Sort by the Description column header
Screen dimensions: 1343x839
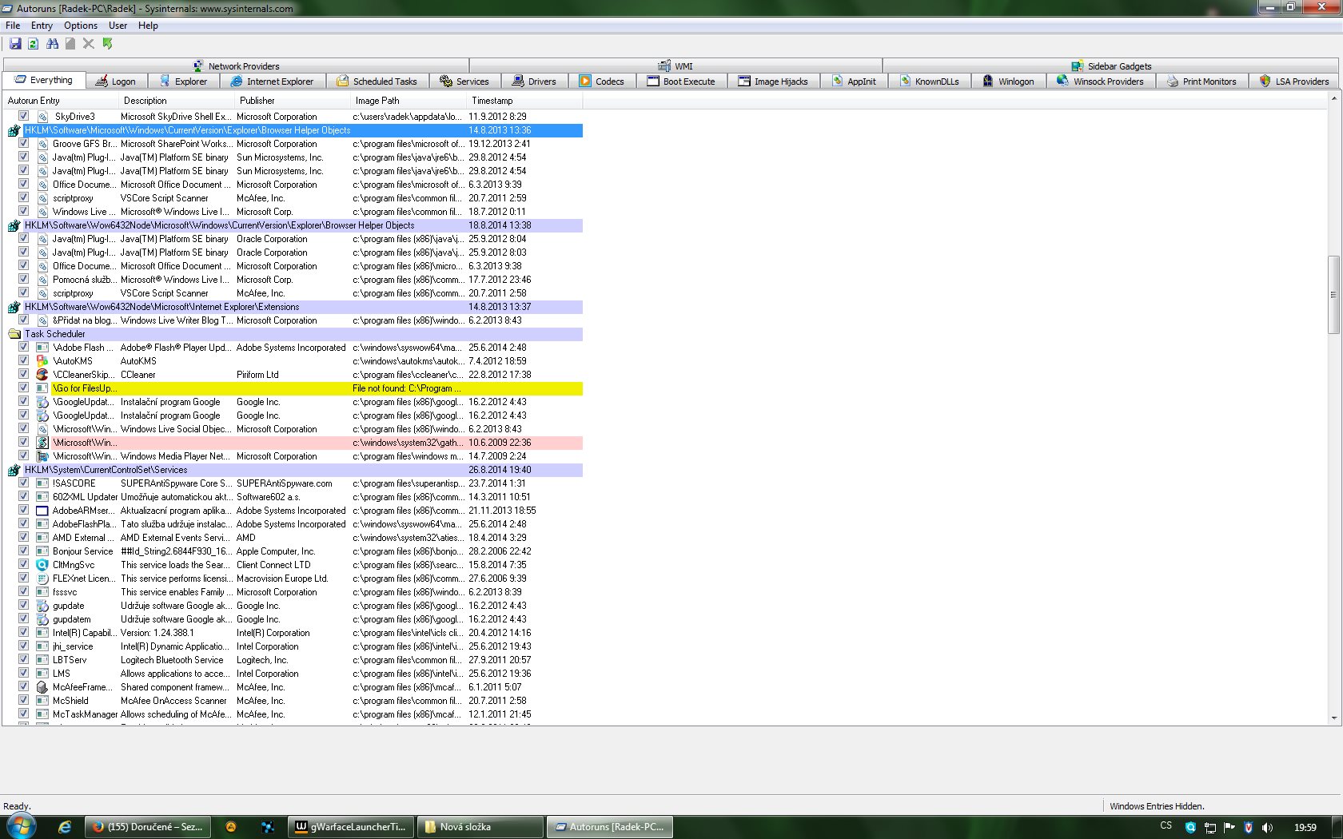click(x=177, y=101)
